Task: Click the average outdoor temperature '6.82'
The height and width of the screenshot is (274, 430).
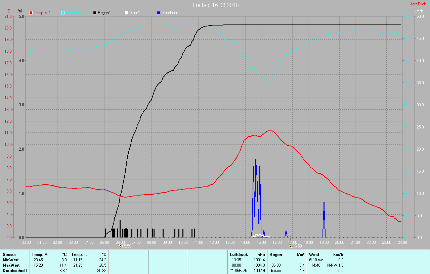Action: click(x=63, y=271)
